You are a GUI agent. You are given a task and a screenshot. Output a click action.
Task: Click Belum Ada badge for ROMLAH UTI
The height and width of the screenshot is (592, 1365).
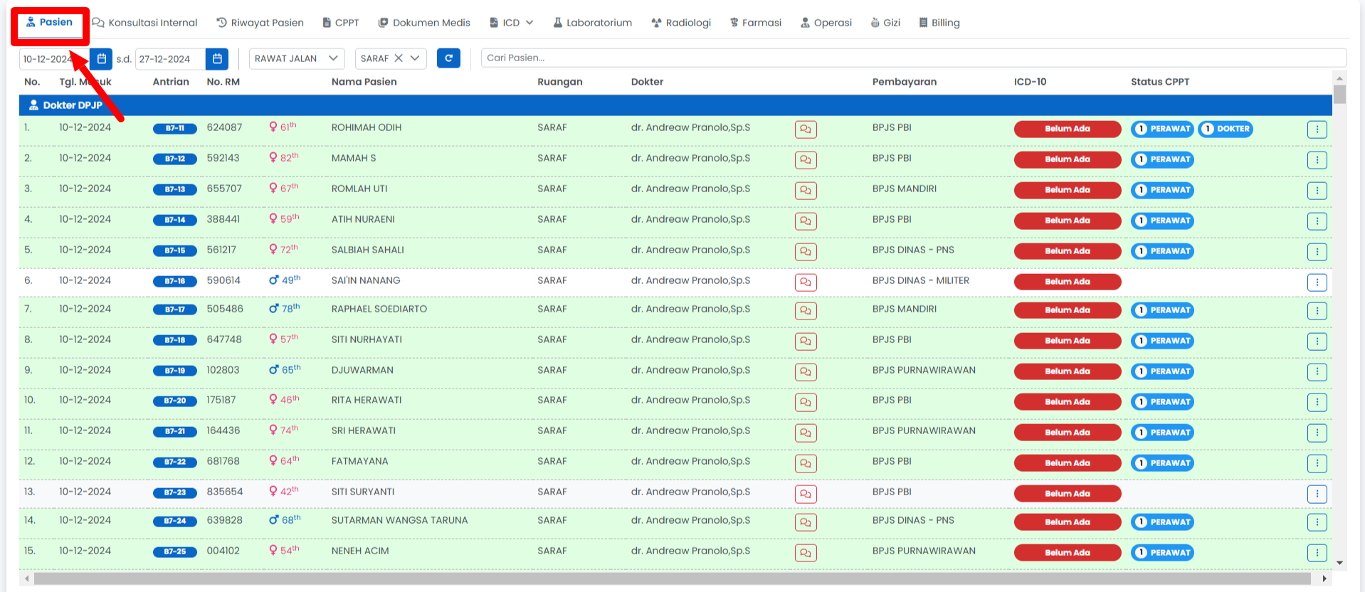(x=1067, y=190)
